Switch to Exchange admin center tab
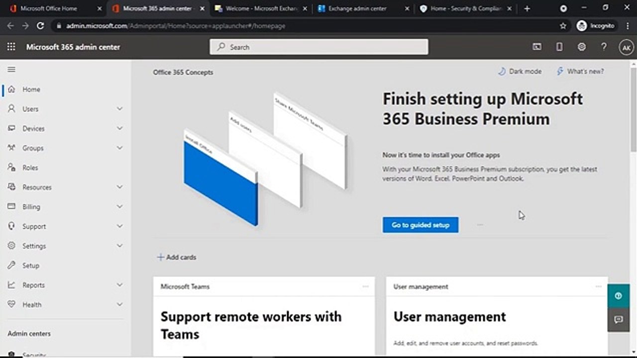The height and width of the screenshot is (358, 637). [363, 8]
